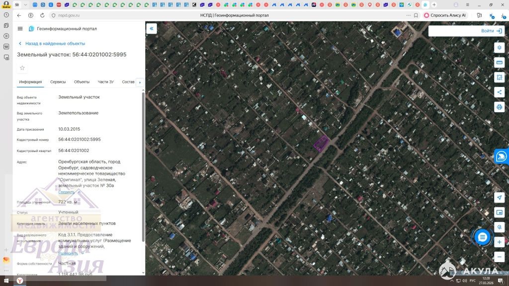The width and height of the screenshot is (509, 286).
Task: Switch to the Сервисы tab
Action: coord(58,82)
